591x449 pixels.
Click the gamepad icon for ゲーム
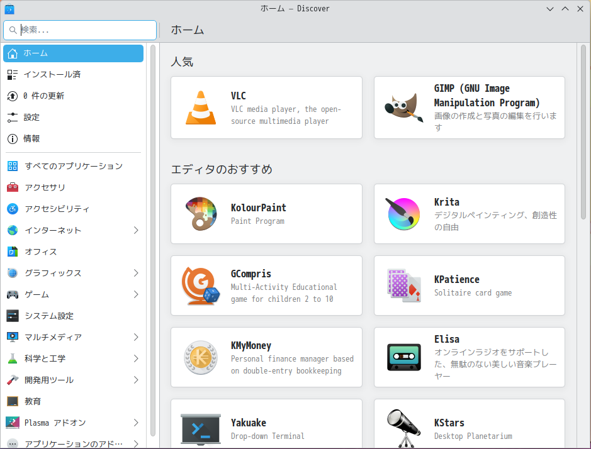13,294
